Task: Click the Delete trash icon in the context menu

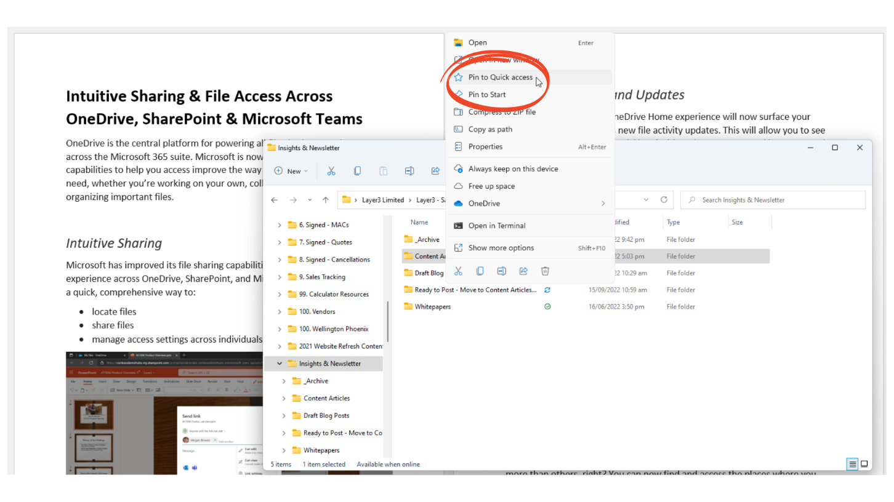Action: pyautogui.click(x=544, y=271)
